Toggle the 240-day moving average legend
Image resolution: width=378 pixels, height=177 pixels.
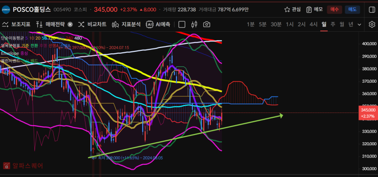[x=69, y=38]
